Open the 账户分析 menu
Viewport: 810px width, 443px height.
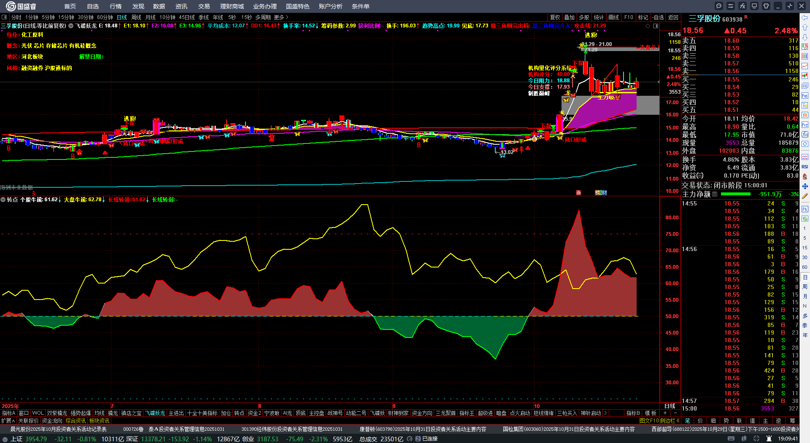click(x=331, y=6)
